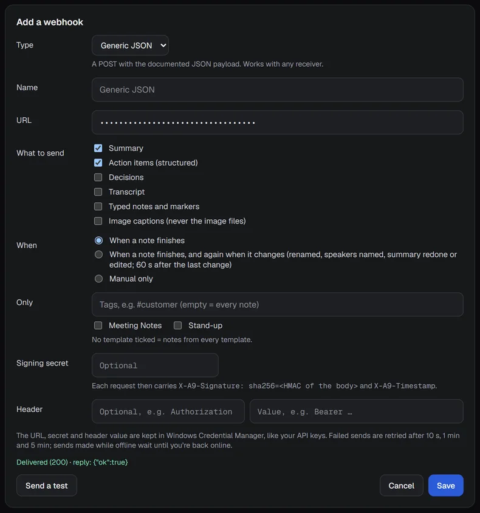The height and width of the screenshot is (513, 480).
Task: Click the Tags filter input field
Action: pos(277,304)
